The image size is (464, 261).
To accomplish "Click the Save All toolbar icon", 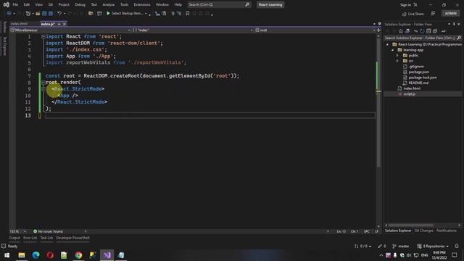I will tap(51, 13).
